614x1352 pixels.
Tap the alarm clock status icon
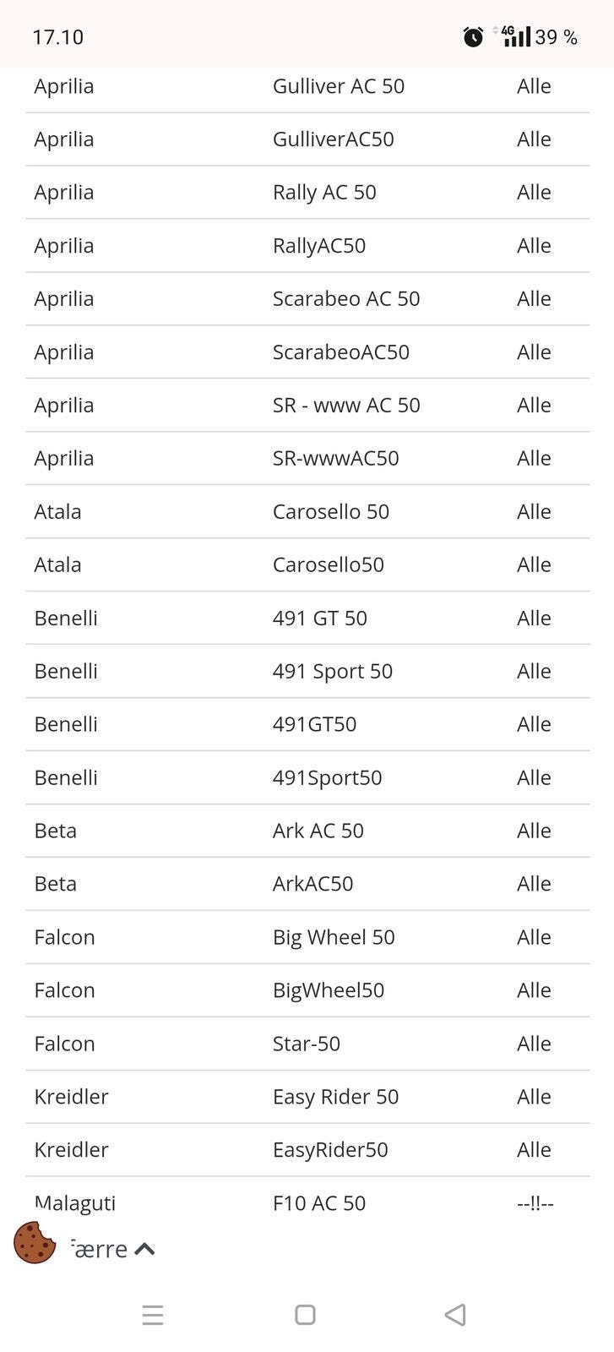pos(473,37)
